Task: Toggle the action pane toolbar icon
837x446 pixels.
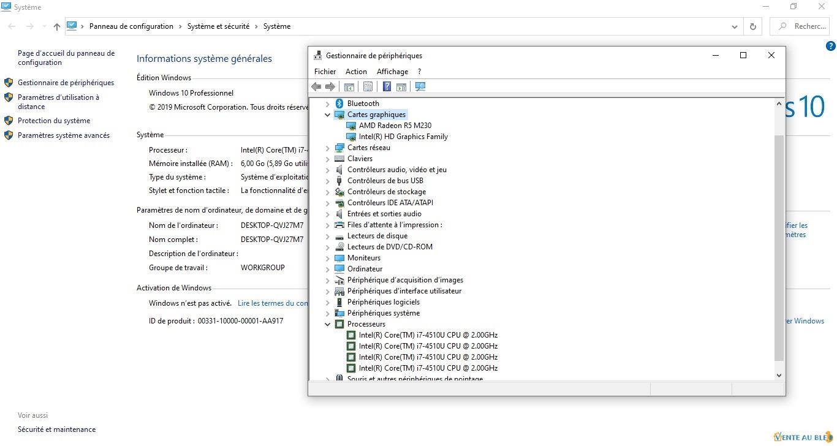Action: click(x=401, y=86)
